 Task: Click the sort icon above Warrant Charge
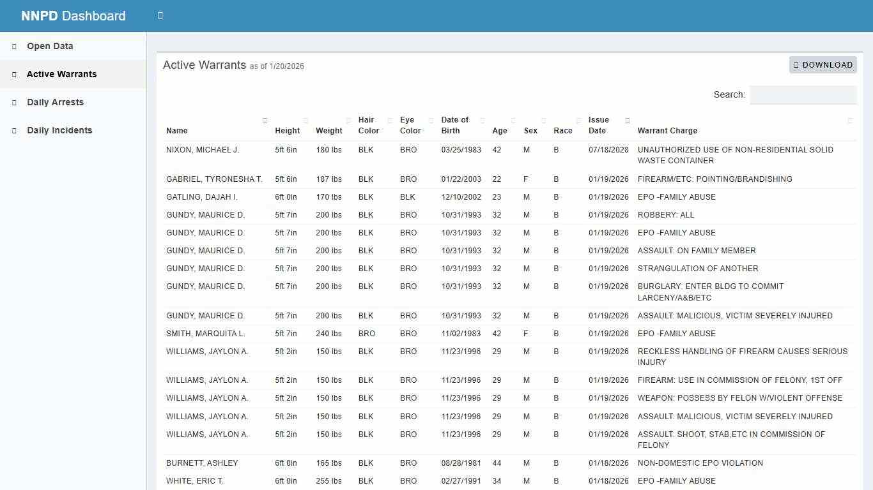click(850, 120)
